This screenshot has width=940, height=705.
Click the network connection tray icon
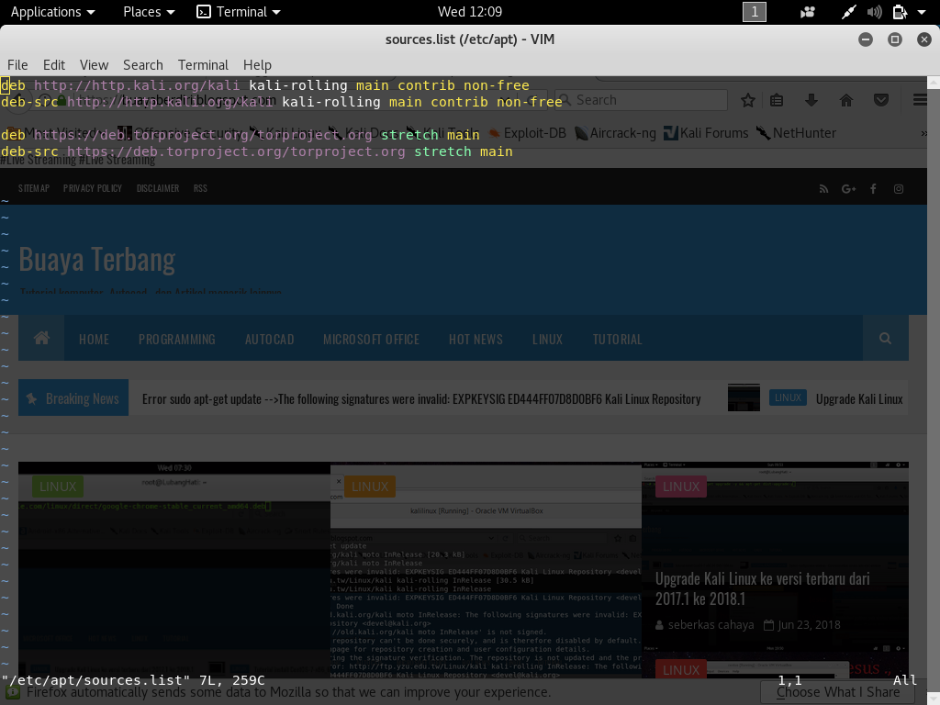click(x=848, y=12)
